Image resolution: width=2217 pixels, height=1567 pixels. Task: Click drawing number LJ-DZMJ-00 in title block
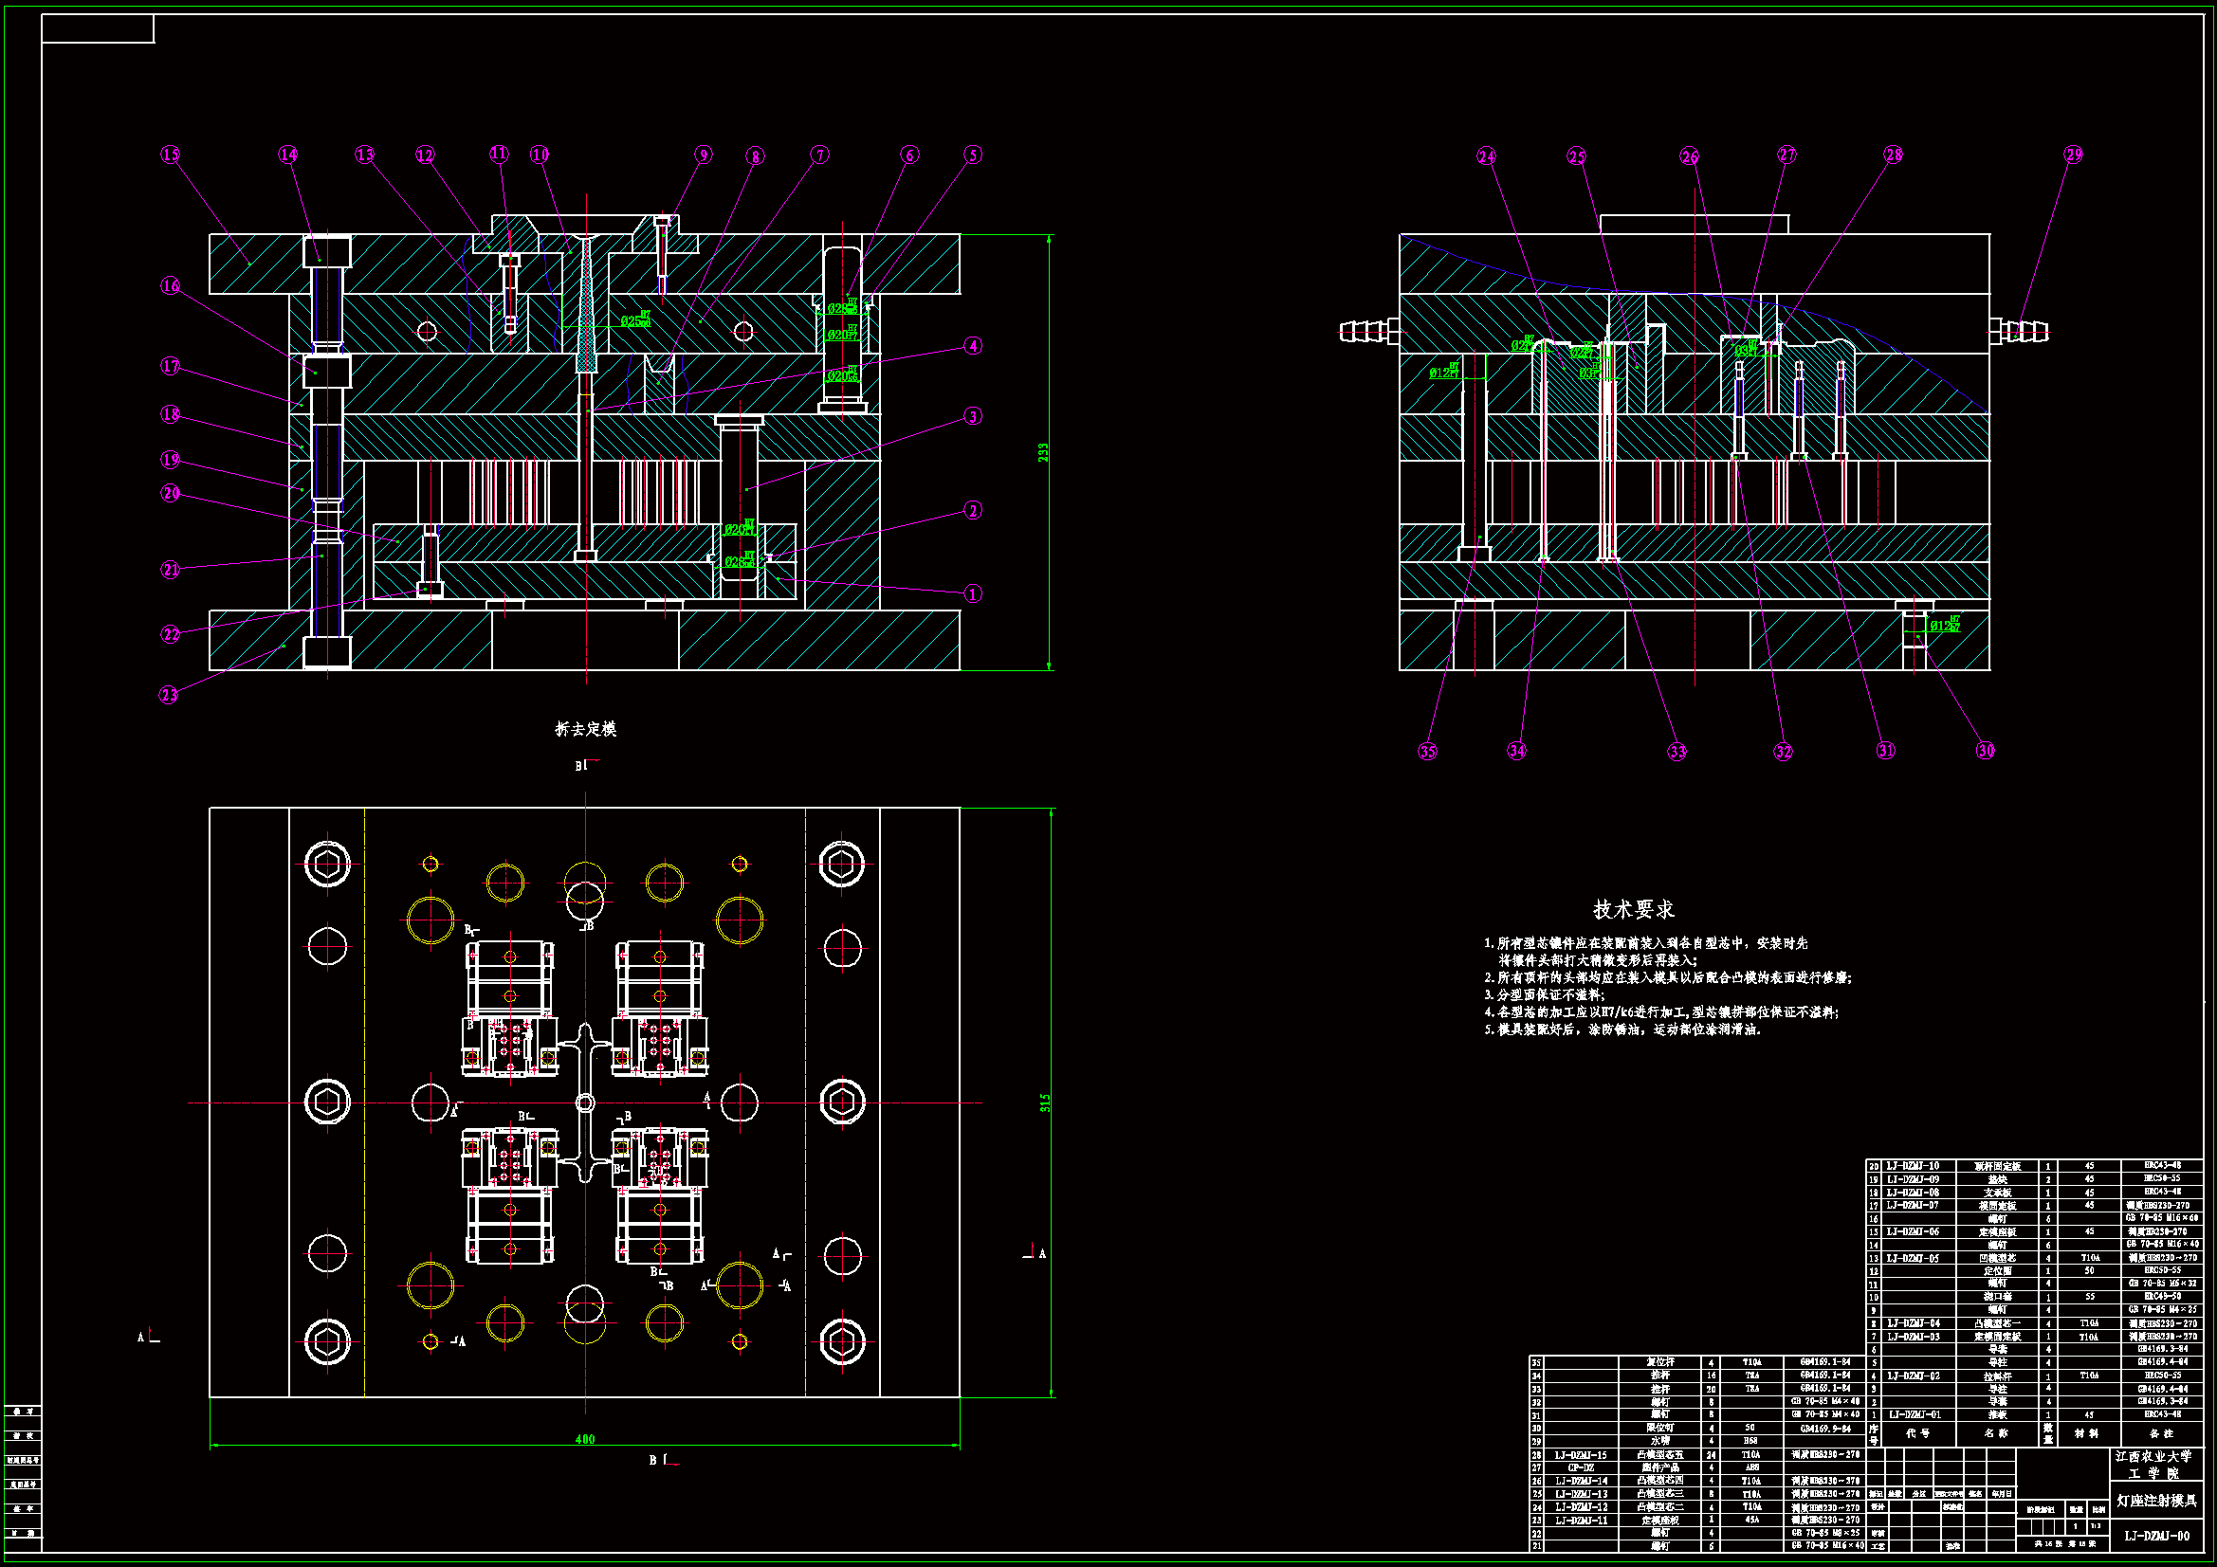[x=2156, y=1535]
